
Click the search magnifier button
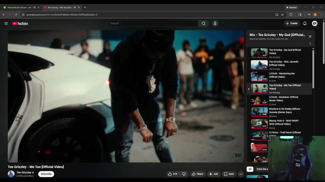coord(204,24)
